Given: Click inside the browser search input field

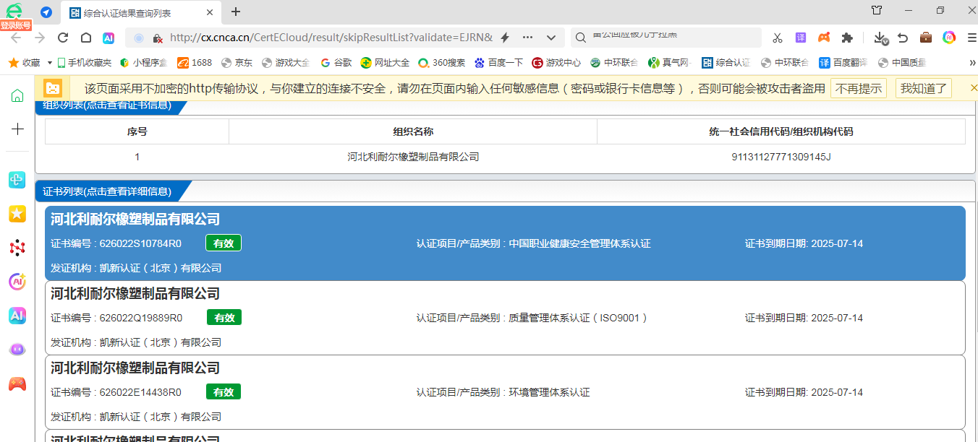Looking at the screenshot, I should tap(673, 38).
